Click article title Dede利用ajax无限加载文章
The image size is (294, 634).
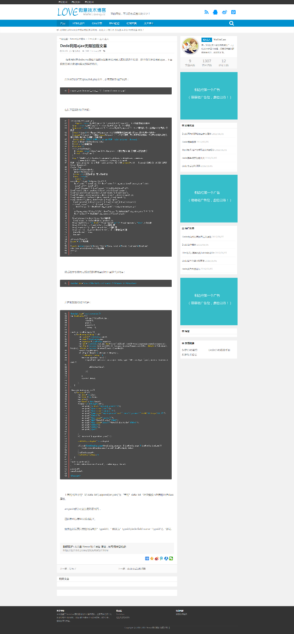pos(83,46)
